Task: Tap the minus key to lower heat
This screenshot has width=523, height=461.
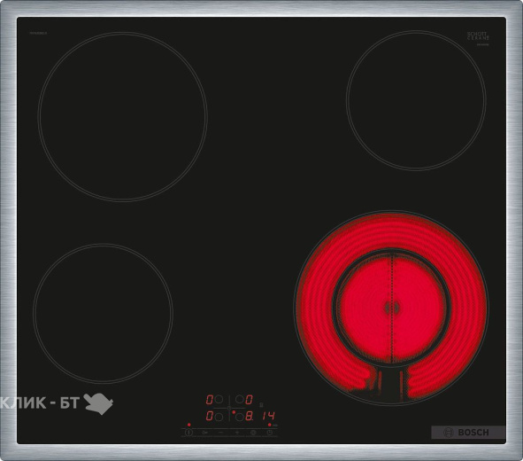Action: pos(221,433)
